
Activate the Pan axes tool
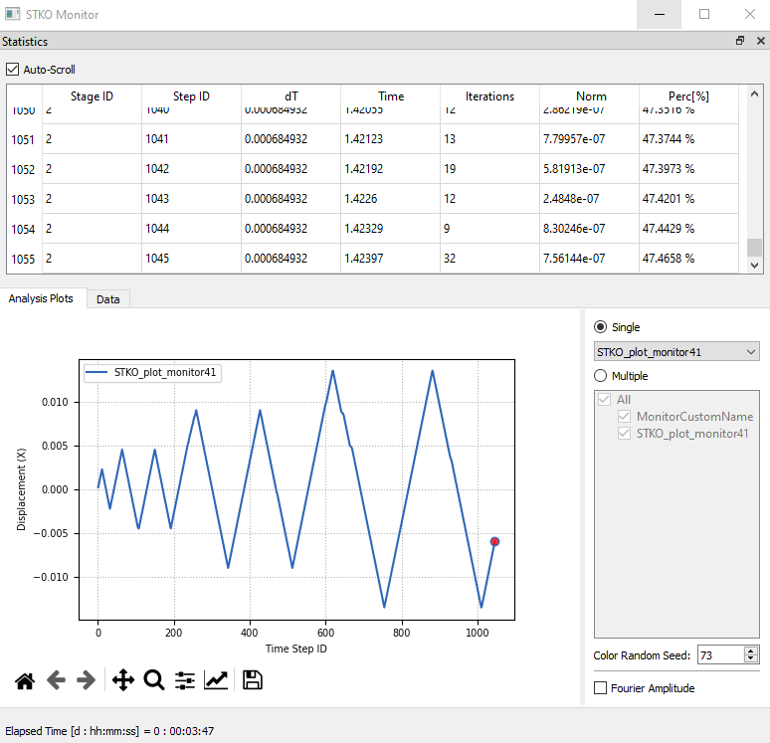pyautogui.click(x=123, y=680)
